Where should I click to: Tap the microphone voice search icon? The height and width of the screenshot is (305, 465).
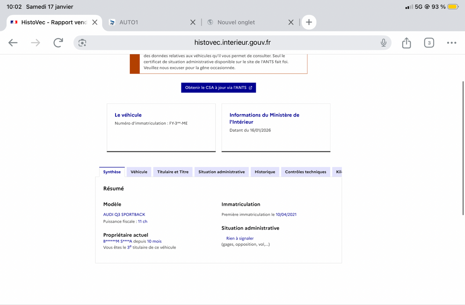click(383, 43)
